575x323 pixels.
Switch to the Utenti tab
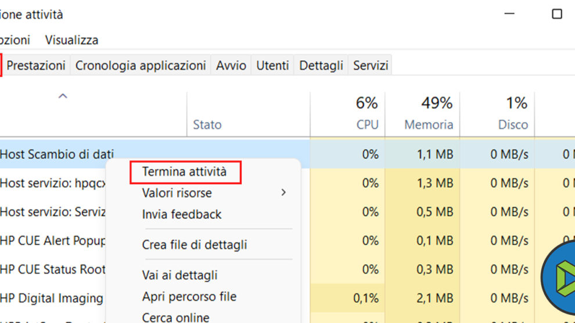pos(272,66)
